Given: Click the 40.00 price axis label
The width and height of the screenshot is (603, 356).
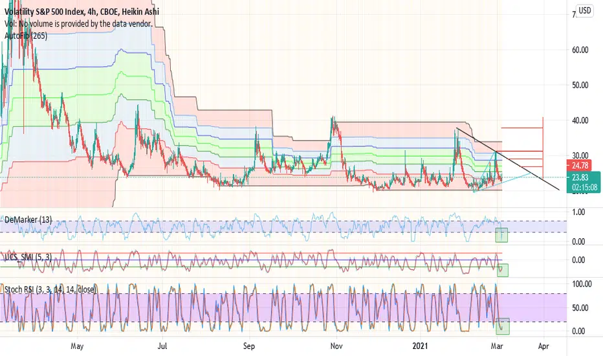Looking at the screenshot, I should pyautogui.click(x=580, y=120).
